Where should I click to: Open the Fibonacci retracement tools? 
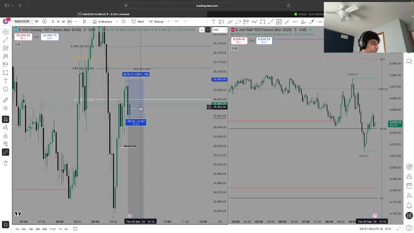click(x=5, y=48)
